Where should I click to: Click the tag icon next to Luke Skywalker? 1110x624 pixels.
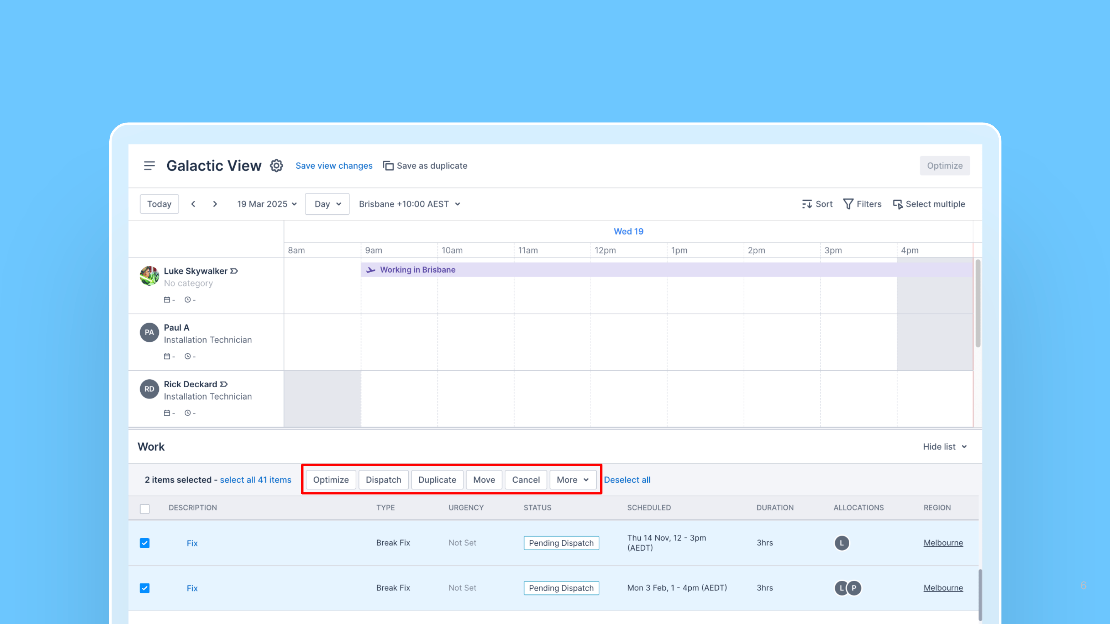pos(234,271)
